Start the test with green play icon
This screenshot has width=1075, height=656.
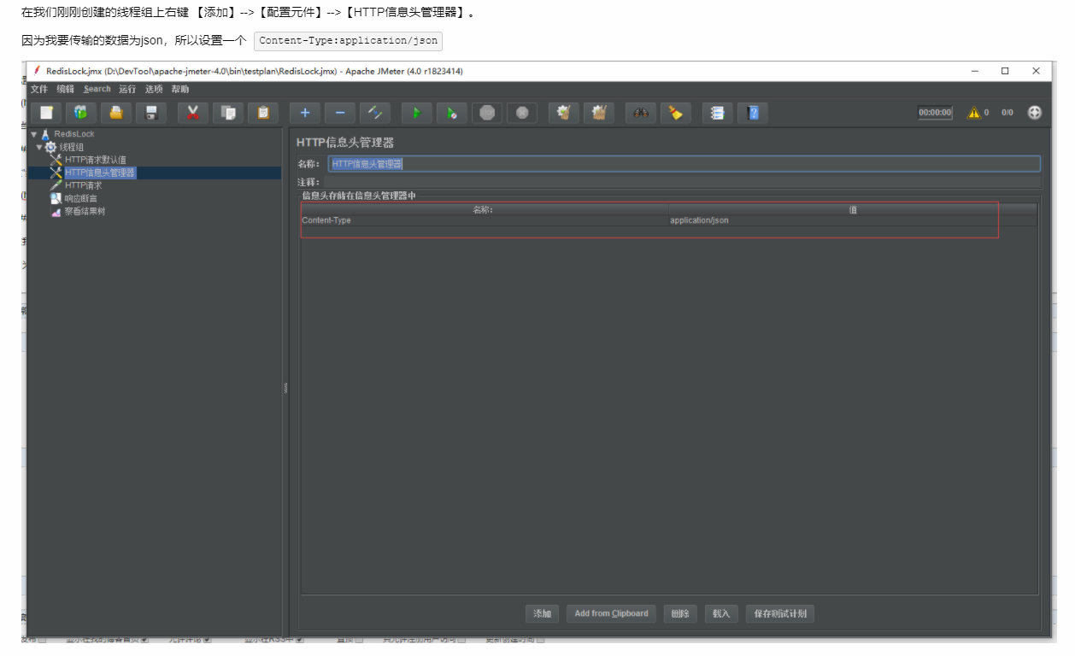(x=417, y=112)
